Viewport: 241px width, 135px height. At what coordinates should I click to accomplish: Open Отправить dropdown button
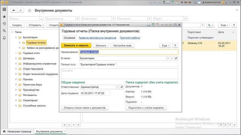click(35, 25)
